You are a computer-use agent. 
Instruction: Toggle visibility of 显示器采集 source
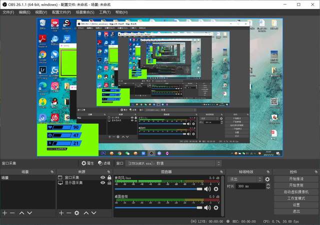tap(102, 183)
